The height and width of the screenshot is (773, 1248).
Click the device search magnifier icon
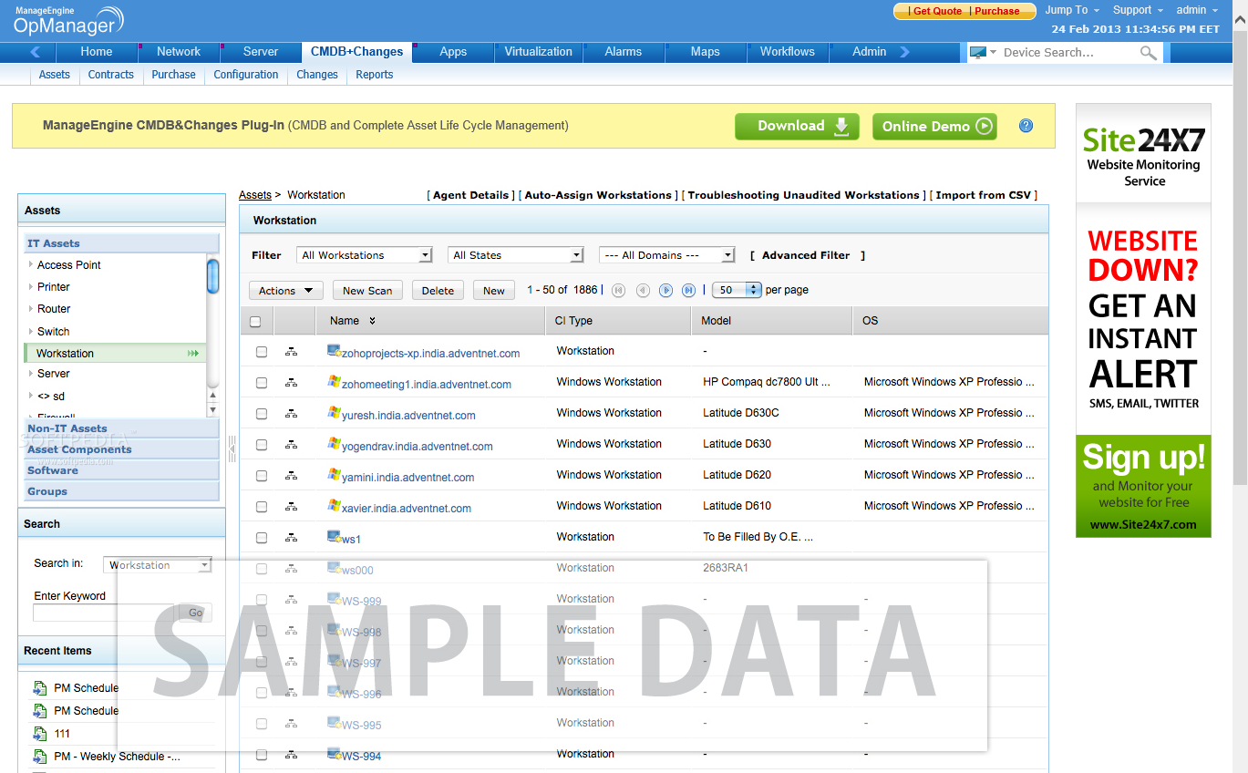tap(1149, 53)
